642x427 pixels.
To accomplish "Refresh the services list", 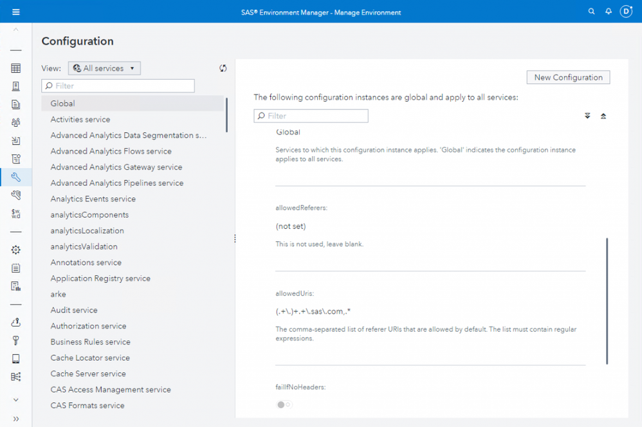I will click(223, 68).
